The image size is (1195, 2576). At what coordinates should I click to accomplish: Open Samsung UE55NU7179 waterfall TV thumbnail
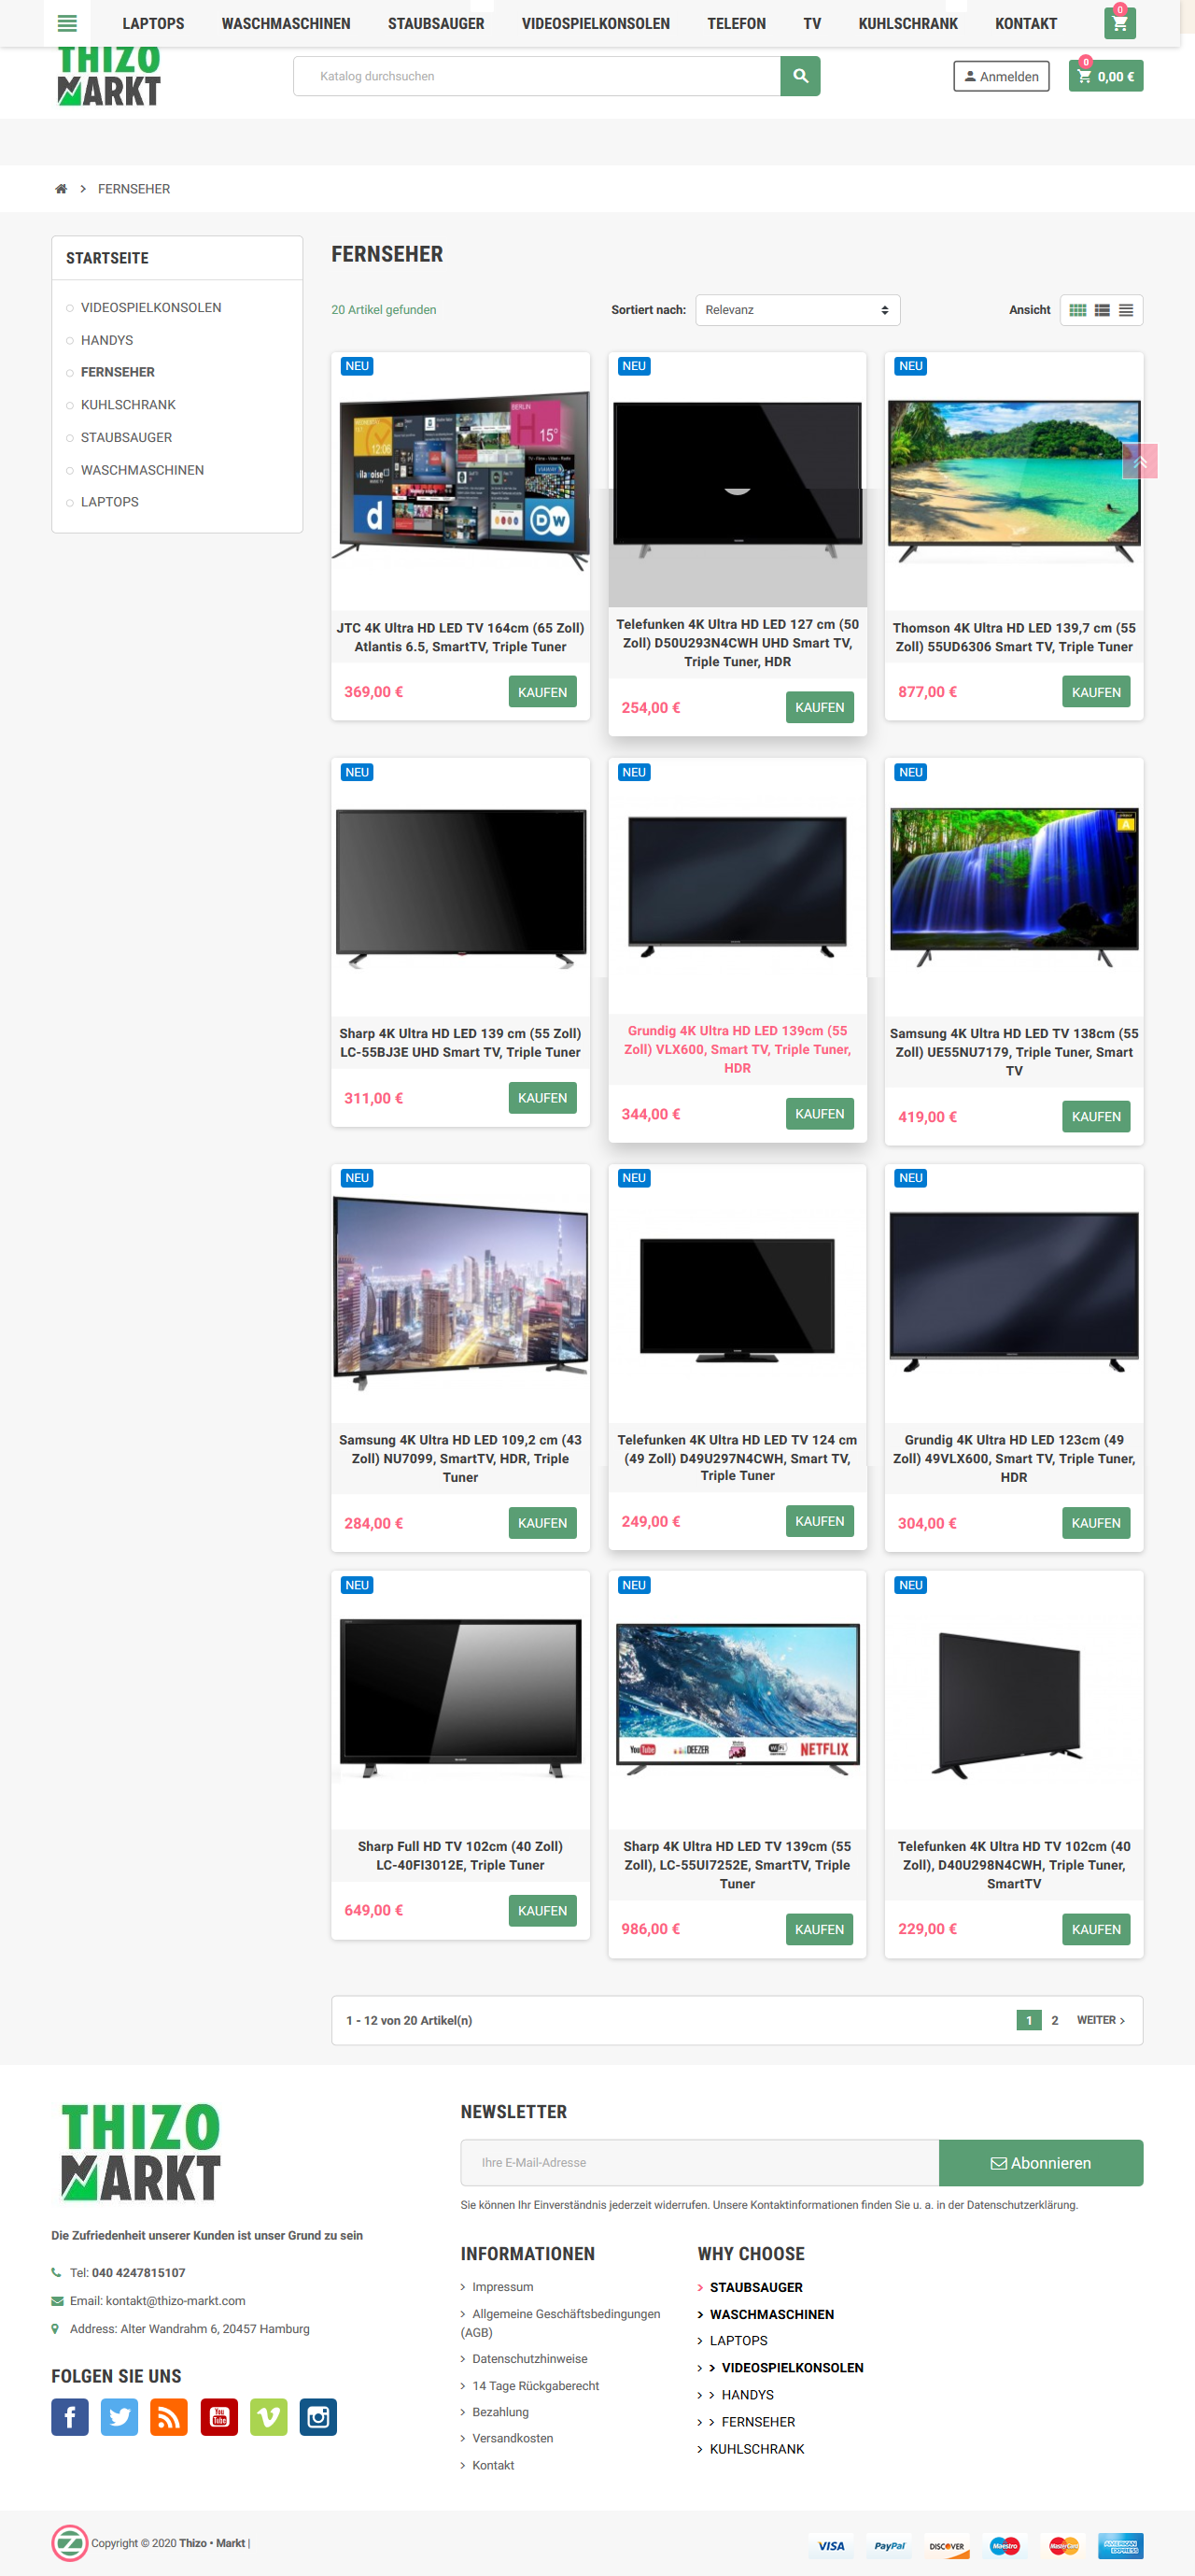click(1014, 888)
